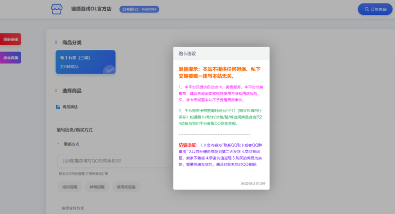Click the 联系方式特别重要 hint text
The width and height of the screenshot is (395, 214).
[x=83, y=173]
